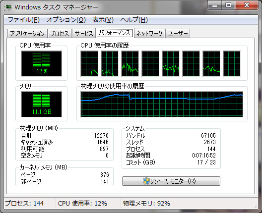The height and width of the screenshot is (213, 262).
Task: Switch to the サービス tab
Action: (84, 34)
